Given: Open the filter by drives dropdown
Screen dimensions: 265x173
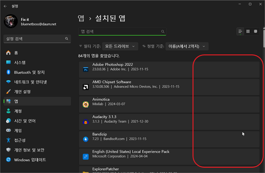Looking at the screenshot, I should (120, 46).
